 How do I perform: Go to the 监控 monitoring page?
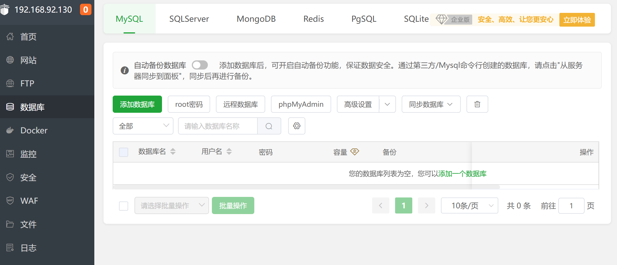[x=28, y=154]
